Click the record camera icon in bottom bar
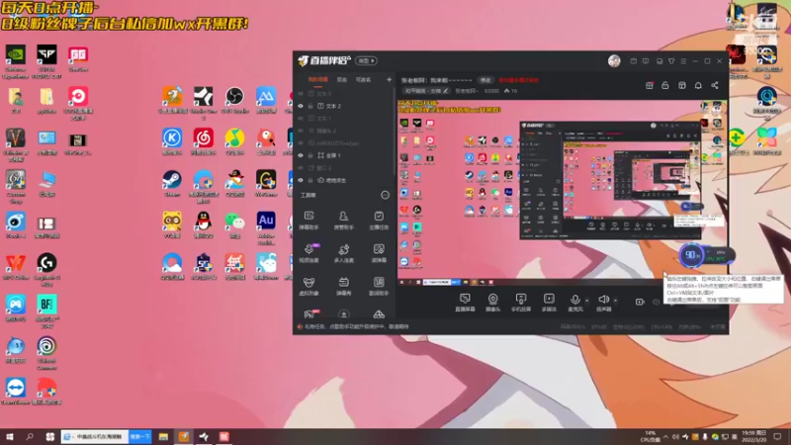Screen dimensions: 791x445 coord(640,302)
